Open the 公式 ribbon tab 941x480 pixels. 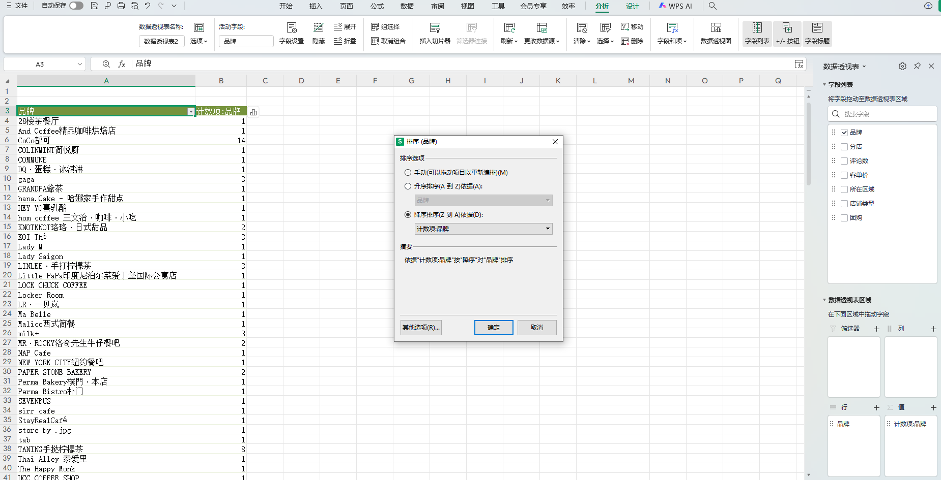(x=377, y=6)
